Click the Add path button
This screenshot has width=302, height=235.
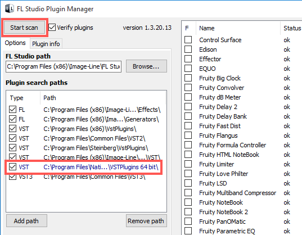[x=26, y=221]
